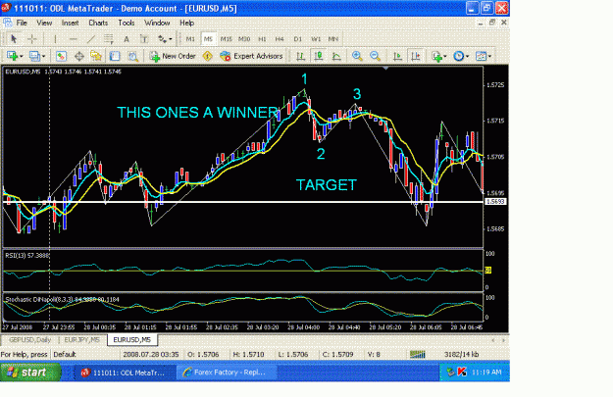The height and width of the screenshot is (397, 613).
Task: Open the Tools menu
Action: point(127,24)
